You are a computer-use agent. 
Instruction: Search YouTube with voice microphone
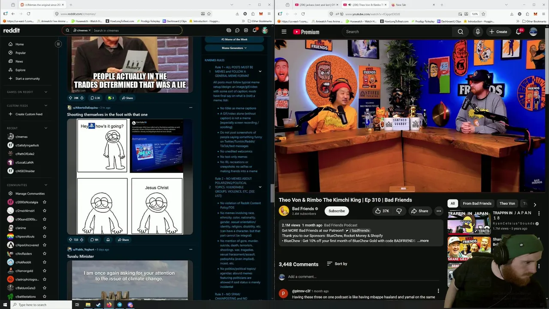tap(478, 32)
